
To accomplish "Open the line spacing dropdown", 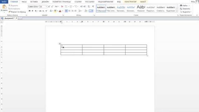I will 80,11.
